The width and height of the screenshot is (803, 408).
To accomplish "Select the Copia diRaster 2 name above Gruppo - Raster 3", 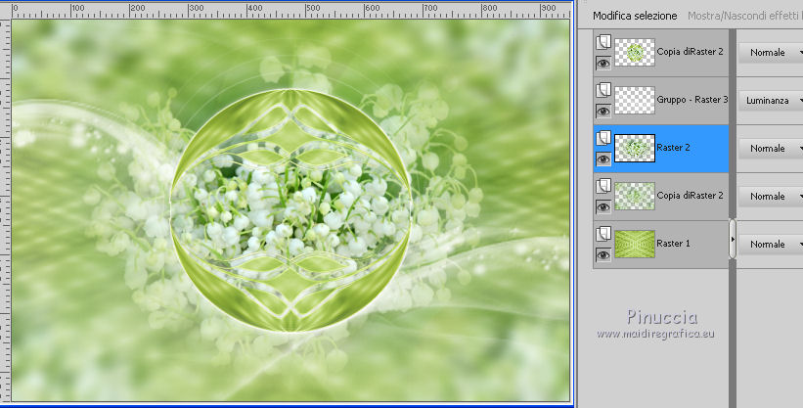I will pos(690,52).
